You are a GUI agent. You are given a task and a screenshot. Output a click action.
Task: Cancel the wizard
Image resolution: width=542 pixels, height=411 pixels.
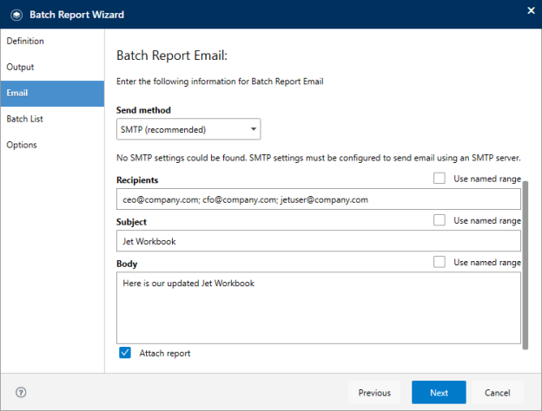pyautogui.click(x=498, y=393)
